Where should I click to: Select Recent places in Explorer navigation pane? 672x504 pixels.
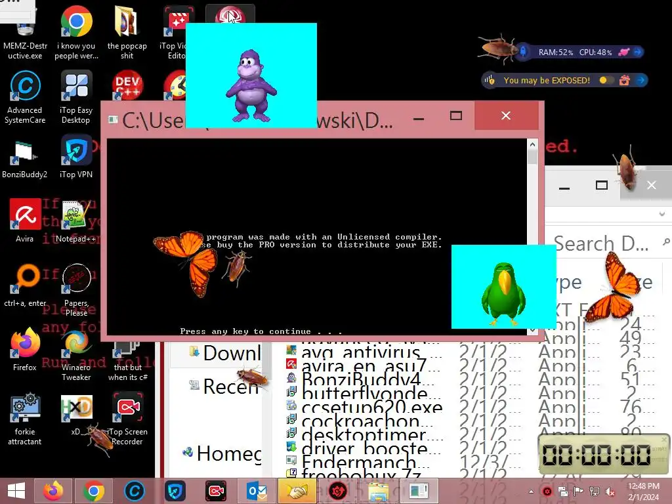(225, 387)
